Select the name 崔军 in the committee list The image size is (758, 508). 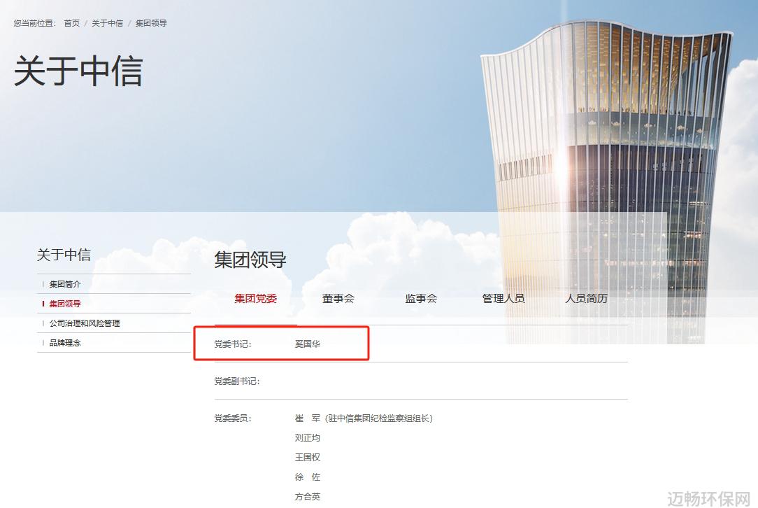[308, 418]
